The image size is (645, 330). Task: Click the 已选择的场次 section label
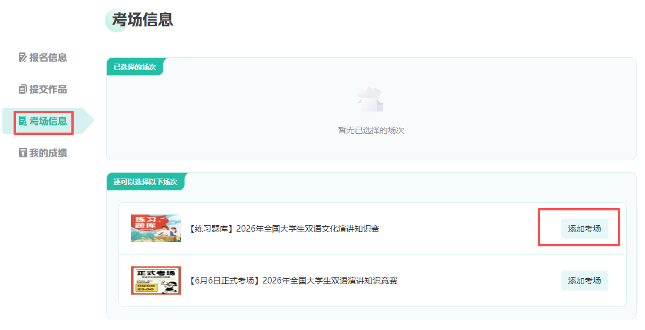pyautogui.click(x=135, y=67)
